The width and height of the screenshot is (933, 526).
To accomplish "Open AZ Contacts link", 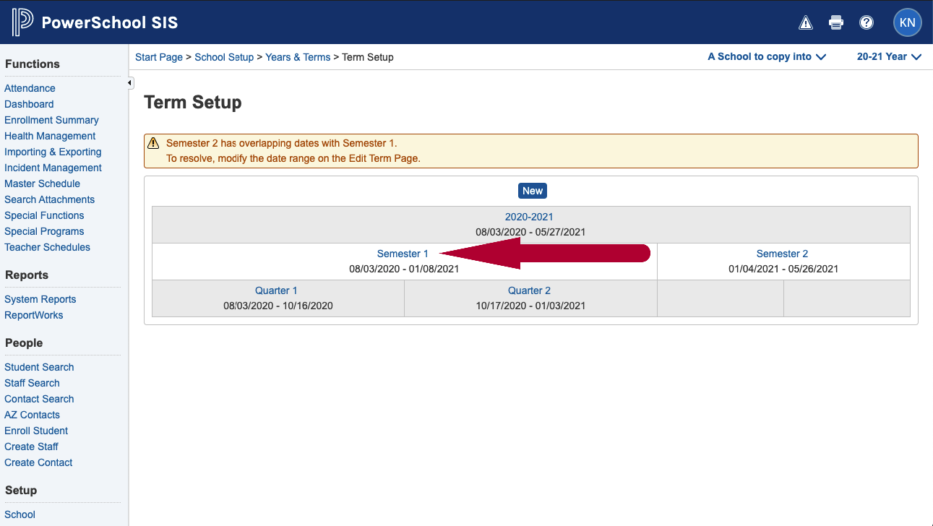I will [x=32, y=415].
